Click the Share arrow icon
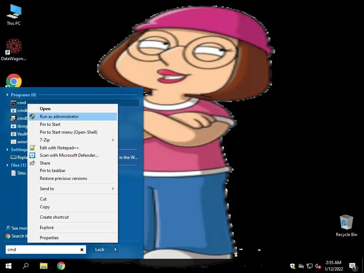 [32, 163]
